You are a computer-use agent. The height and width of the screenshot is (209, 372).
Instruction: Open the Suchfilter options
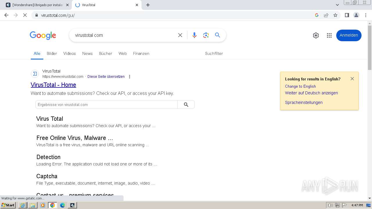click(214, 53)
